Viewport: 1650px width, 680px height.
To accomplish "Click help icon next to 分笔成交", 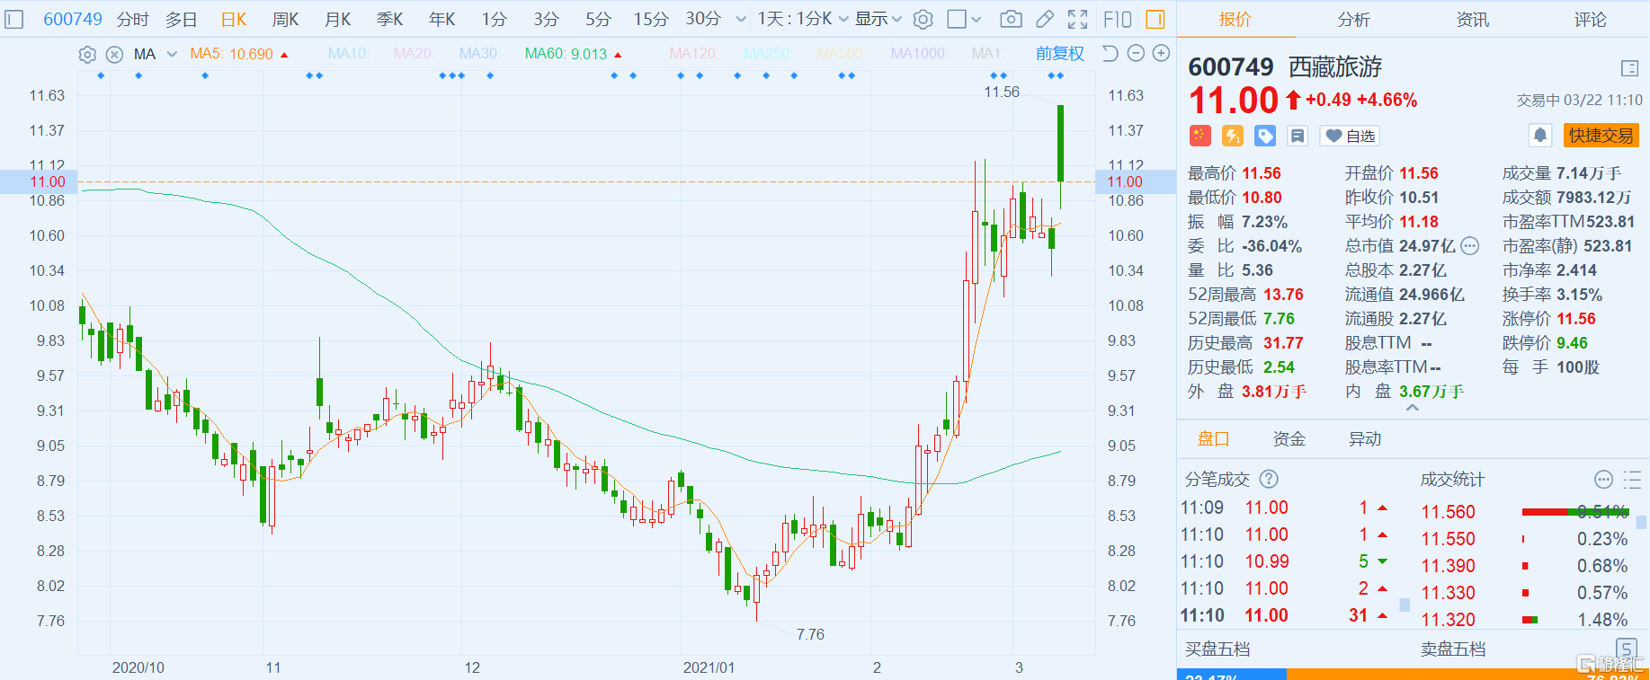I will pos(1269,480).
